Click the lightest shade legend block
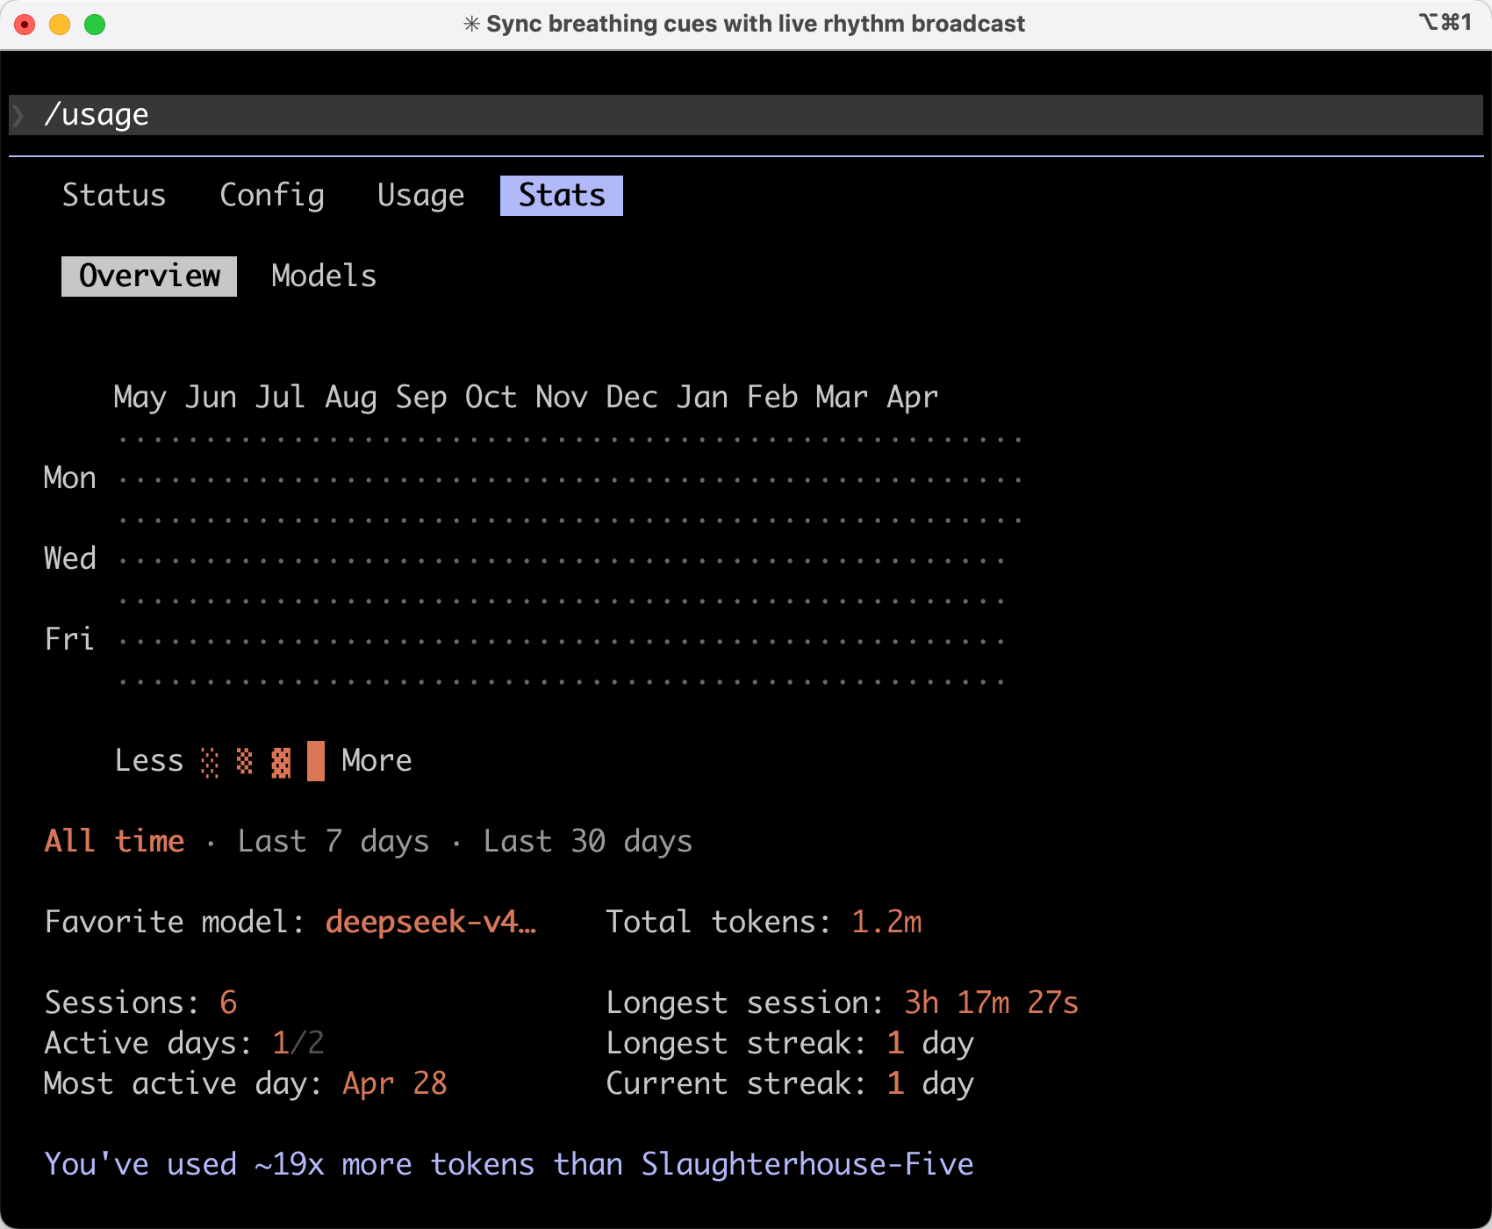 coord(210,761)
